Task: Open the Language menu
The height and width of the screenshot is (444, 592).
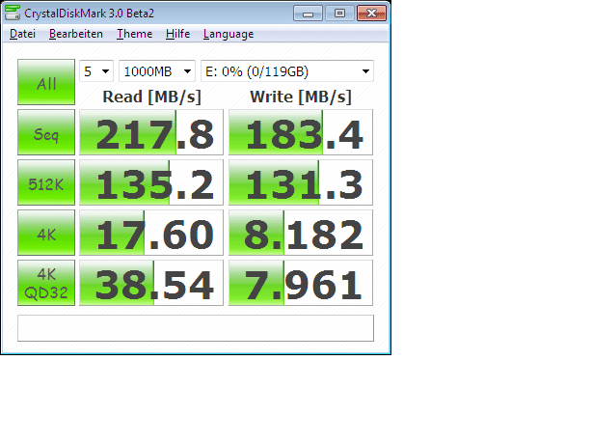Action: pos(229,34)
